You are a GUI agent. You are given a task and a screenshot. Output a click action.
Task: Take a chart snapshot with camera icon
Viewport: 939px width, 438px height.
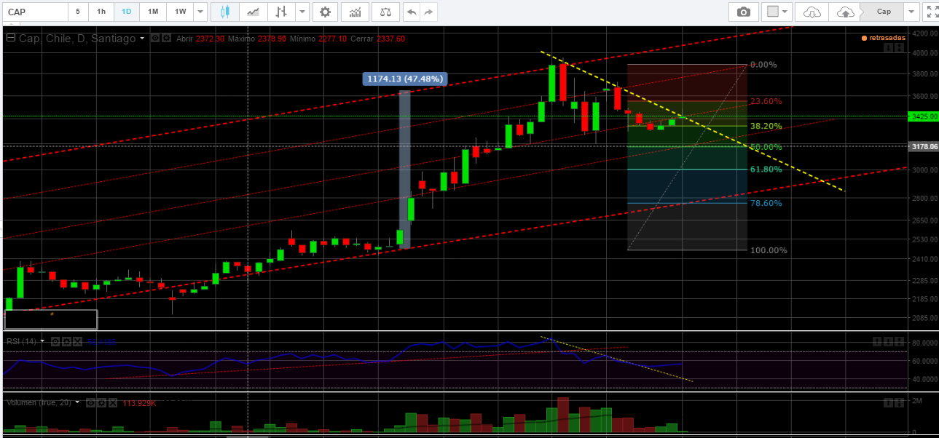pyautogui.click(x=743, y=12)
